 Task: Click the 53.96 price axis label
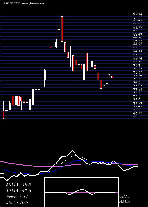(x=138, y=44)
